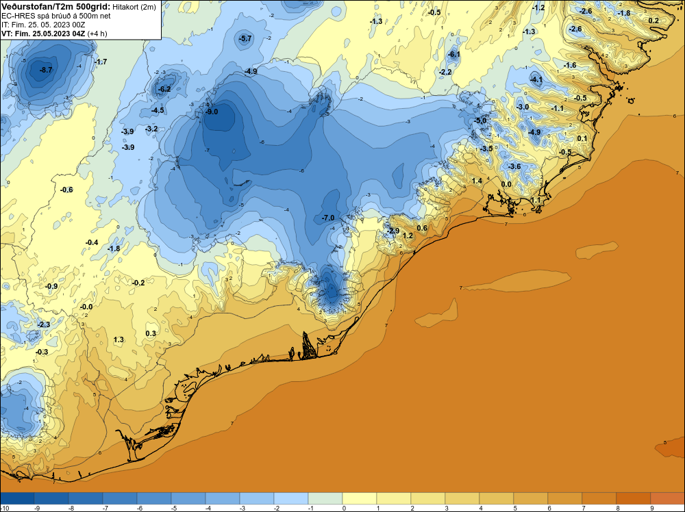Click the -2.9 temperature label
The width and height of the screenshot is (685, 512).
pos(393,231)
